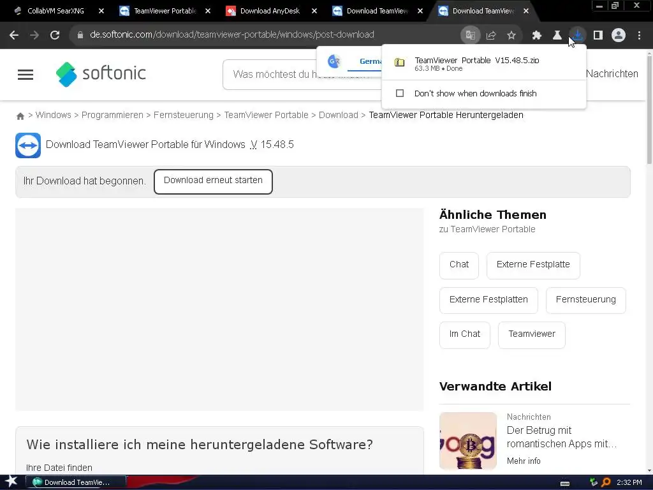The height and width of the screenshot is (490, 653).
Task: Click Download TeamVie taskbar window button
Action: point(77,482)
